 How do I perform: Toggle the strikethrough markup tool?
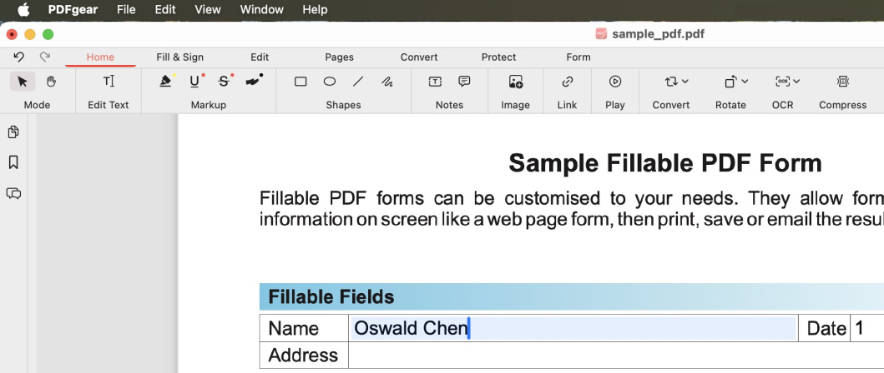tap(224, 82)
